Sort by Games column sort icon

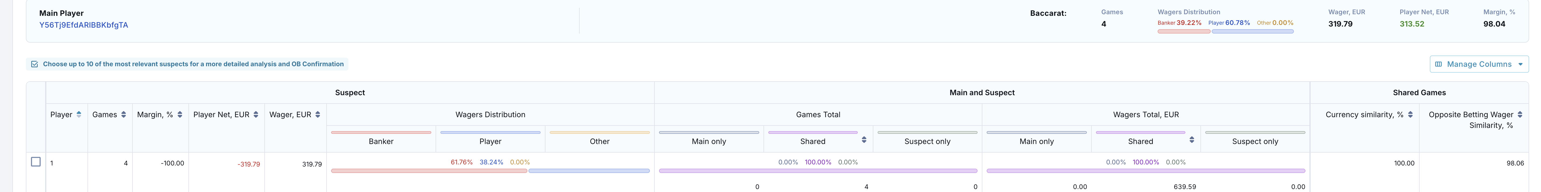(124, 115)
